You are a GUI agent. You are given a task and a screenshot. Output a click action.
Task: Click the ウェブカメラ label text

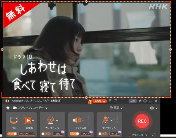[52, 128]
